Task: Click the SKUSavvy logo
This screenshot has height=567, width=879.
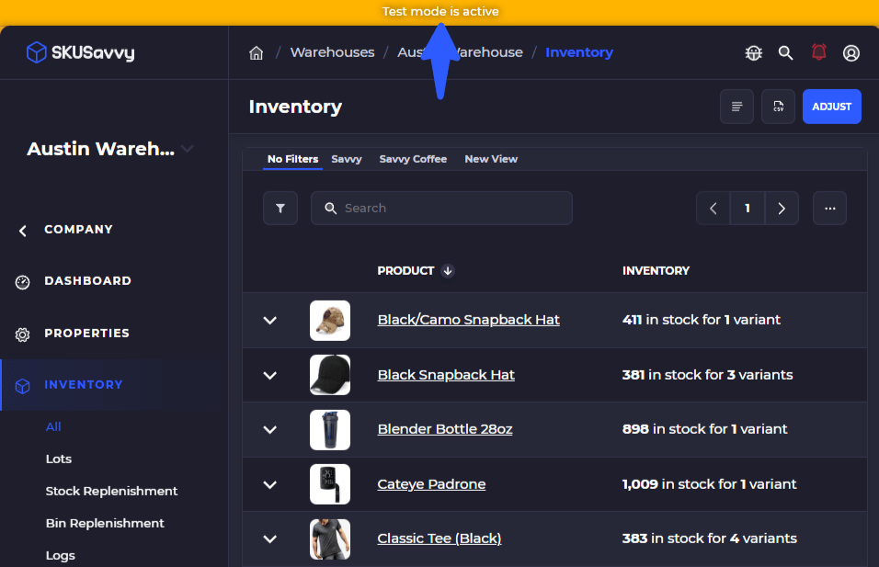Action: pos(81,52)
